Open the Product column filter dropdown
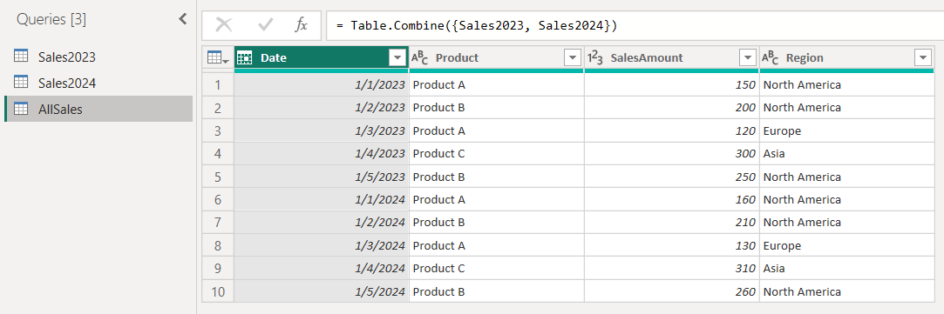Screen dimensions: 944x314 [572, 58]
